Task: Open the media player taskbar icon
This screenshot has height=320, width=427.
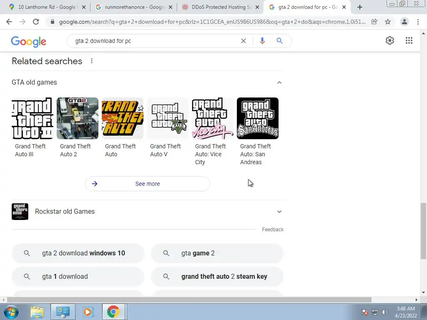Action: (x=88, y=312)
